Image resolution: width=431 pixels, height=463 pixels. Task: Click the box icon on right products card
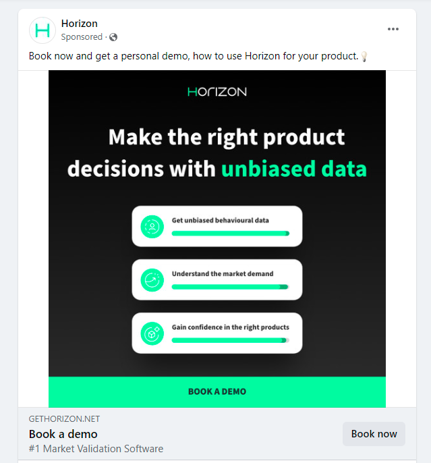pos(152,333)
